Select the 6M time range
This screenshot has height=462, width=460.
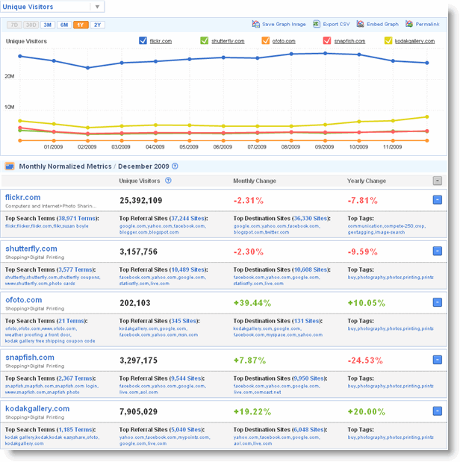pyautogui.click(x=64, y=25)
